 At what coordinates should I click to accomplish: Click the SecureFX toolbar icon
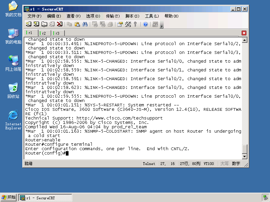click(155, 24)
